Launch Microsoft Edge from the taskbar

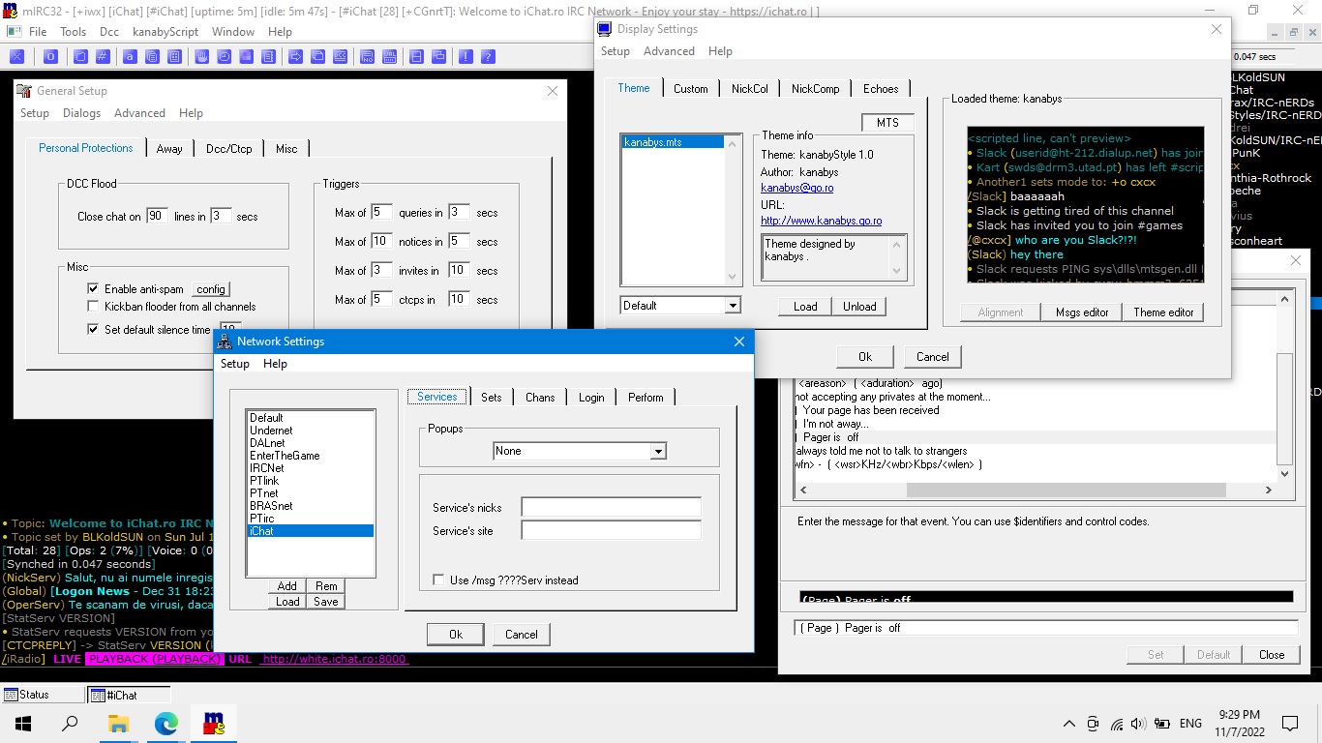point(166,723)
